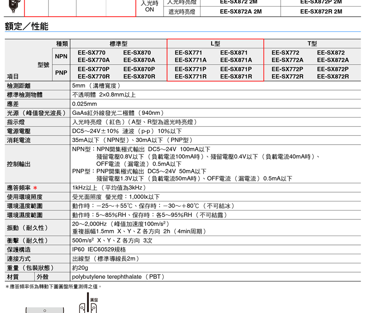Viewport: 365px width, 313px height.
Task: Click the 型號 label
Action: click(43, 65)
